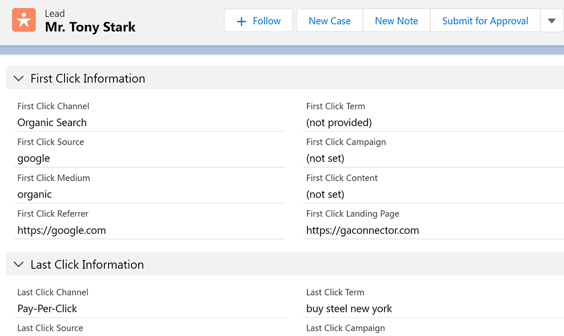Follow Mr. Tony Stark lead
This screenshot has width=564, height=336.
click(x=259, y=21)
